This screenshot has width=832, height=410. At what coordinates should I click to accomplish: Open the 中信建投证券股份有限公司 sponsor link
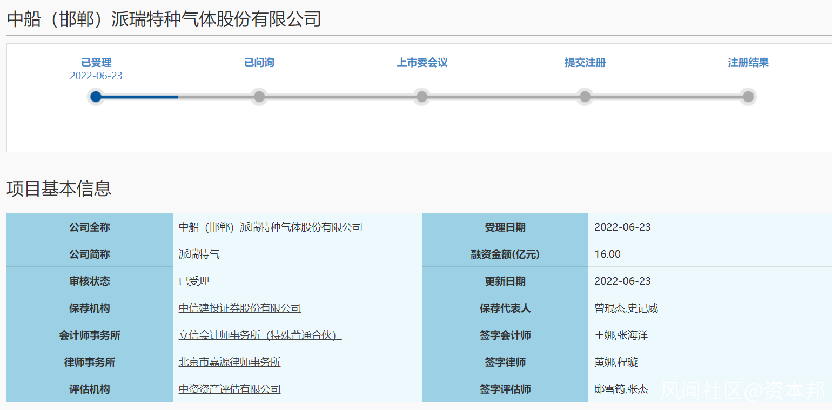[240, 308]
